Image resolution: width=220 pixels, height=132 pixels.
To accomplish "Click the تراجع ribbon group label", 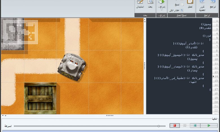I will click(x=207, y=15).
